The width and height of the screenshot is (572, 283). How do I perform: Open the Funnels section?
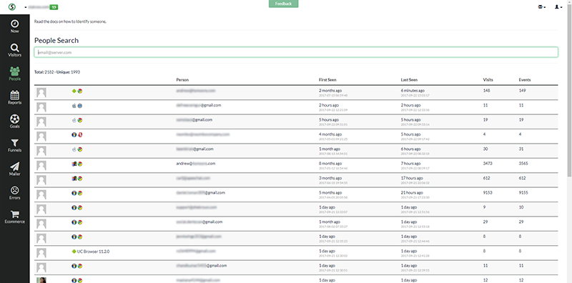click(x=14, y=145)
